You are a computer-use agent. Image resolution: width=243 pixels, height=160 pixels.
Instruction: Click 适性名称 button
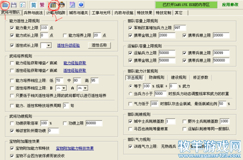pos(99,45)
